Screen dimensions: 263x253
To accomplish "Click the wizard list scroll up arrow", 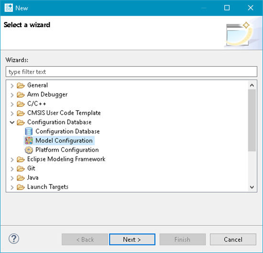I will (252, 85).
